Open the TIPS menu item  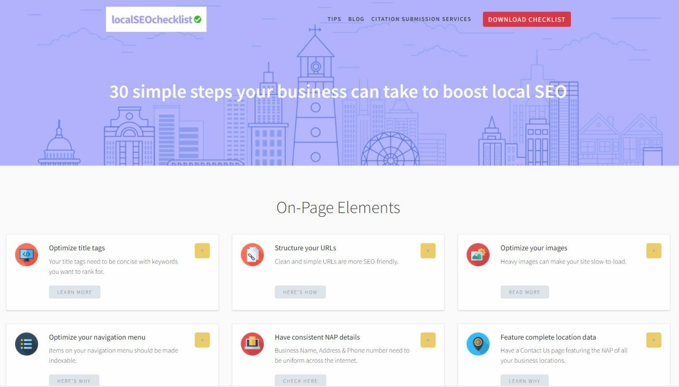(x=334, y=19)
